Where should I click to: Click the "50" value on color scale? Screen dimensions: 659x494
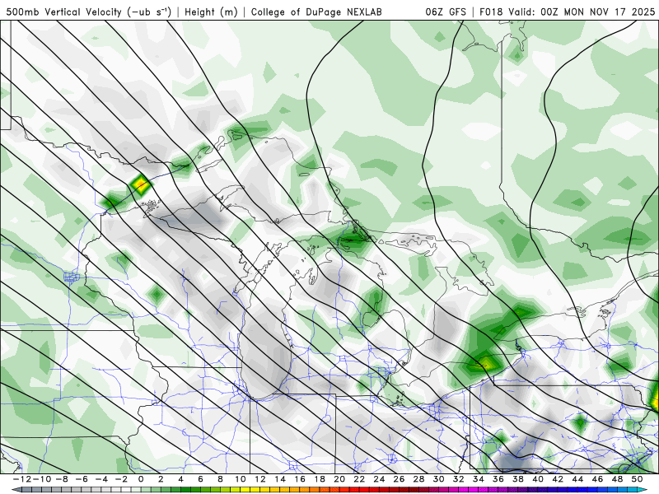637,479
